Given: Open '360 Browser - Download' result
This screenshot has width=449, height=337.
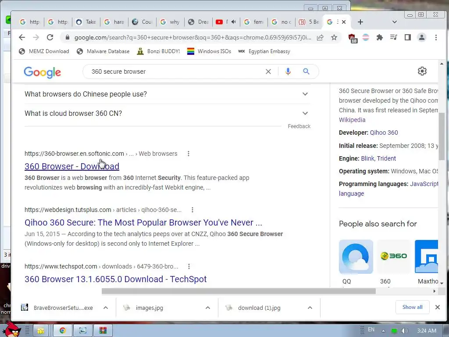Looking at the screenshot, I should click(72, 166).
